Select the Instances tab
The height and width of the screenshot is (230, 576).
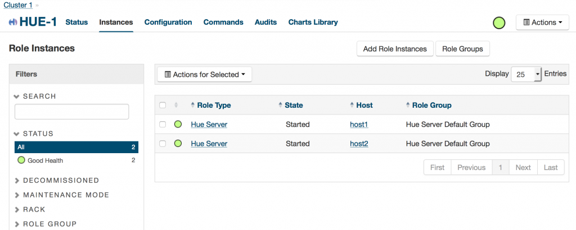tap(116, 22)
